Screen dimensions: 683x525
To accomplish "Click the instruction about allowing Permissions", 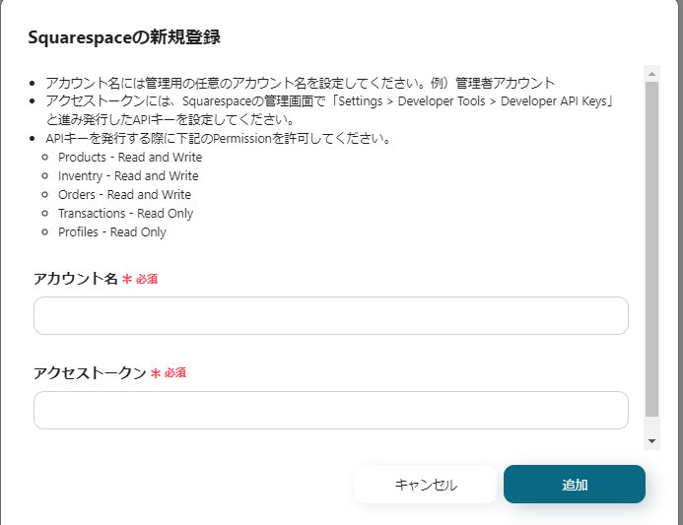I will pyautogui.click(x=219, y=138).
